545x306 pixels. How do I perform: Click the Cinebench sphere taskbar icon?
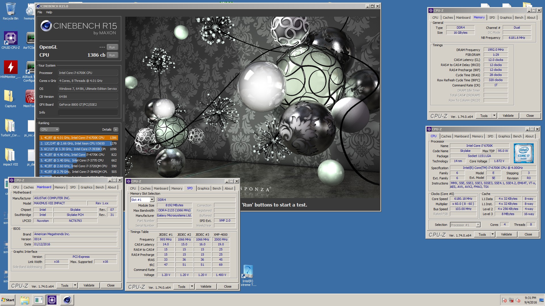coord(67,300)
